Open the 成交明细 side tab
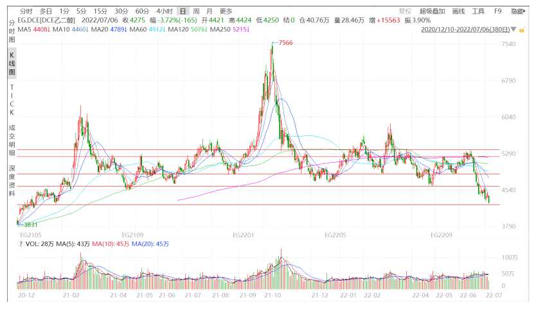 pos(12,140)
